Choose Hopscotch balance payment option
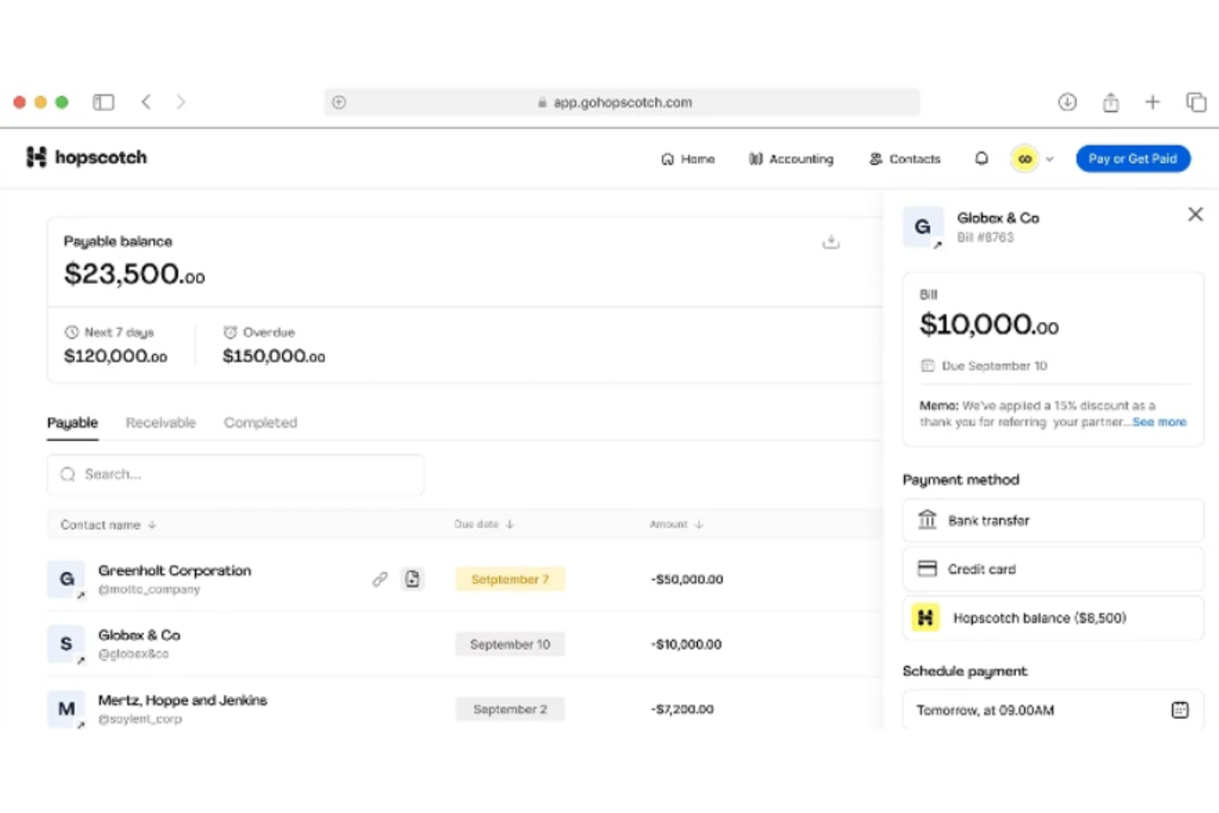Screen dimensions: 1219x813 click(x=1053, y=618)
